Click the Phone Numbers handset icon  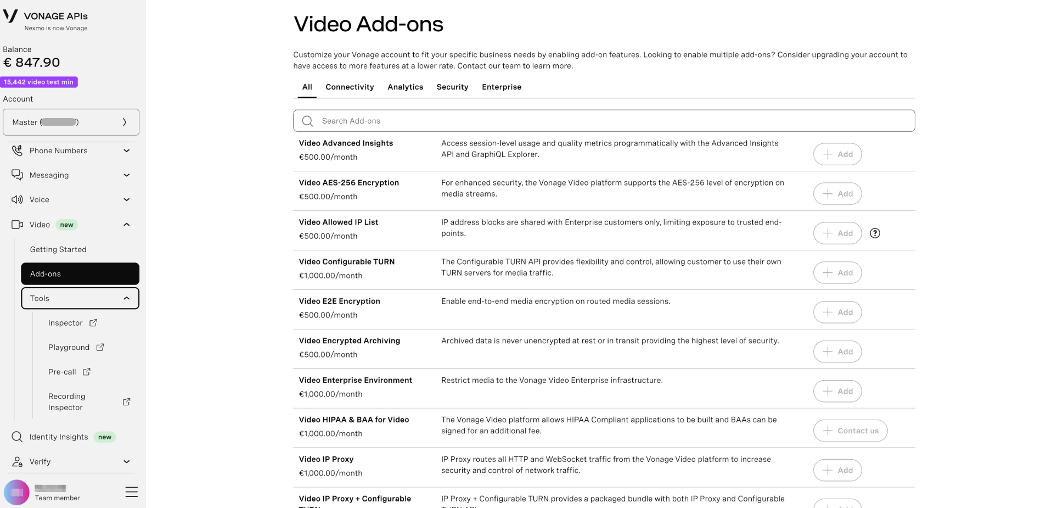click(17, 150)
